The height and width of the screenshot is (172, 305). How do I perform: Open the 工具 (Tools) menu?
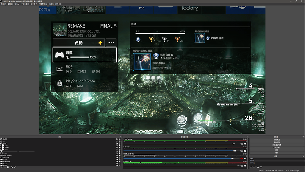click(51, 4)
